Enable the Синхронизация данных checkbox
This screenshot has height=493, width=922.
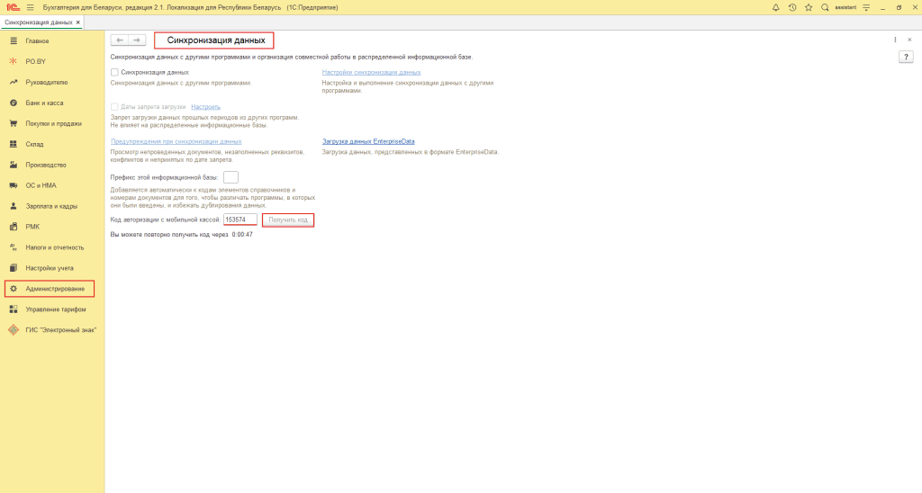click(114, 72)
